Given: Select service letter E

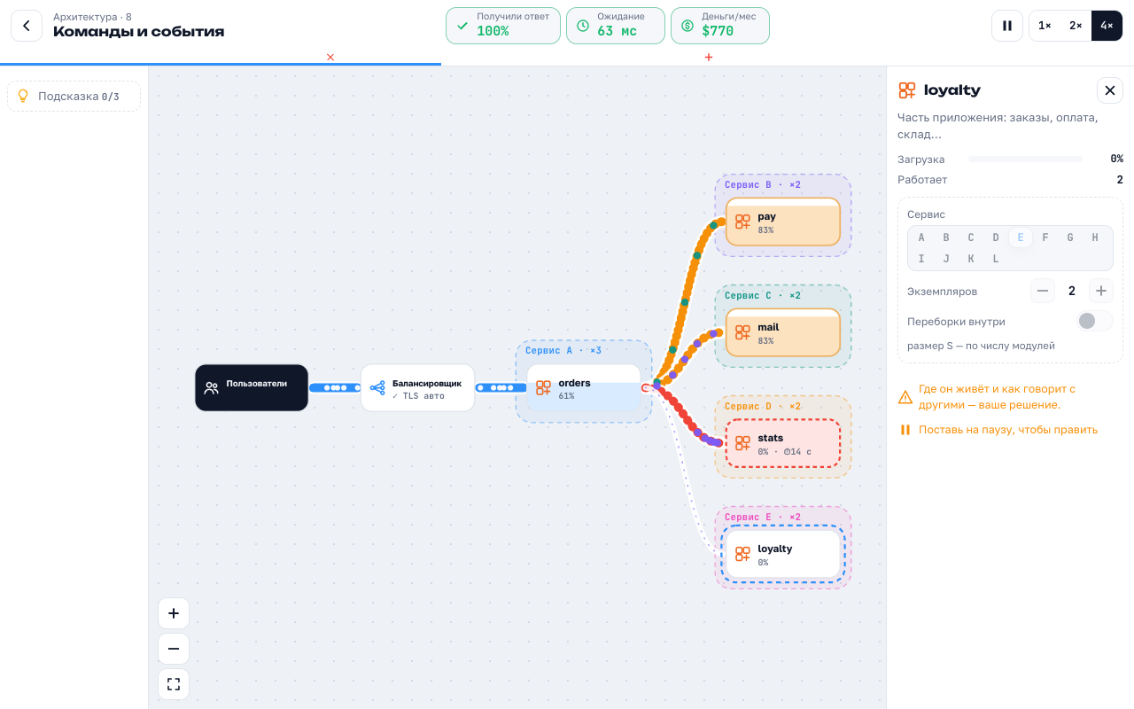Looking at the screenshot, I should point(1021,238).
